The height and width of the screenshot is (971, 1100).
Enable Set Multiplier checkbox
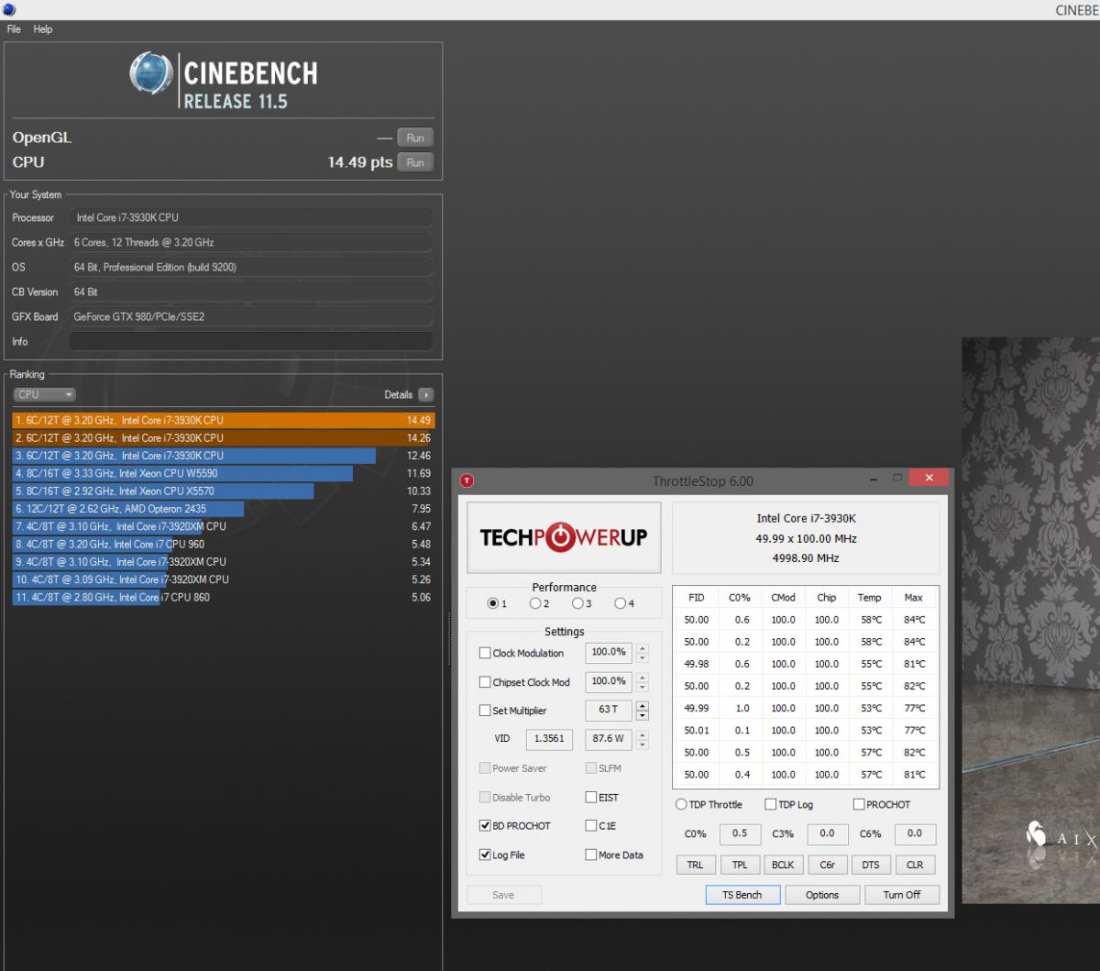(x=485, y=711)
